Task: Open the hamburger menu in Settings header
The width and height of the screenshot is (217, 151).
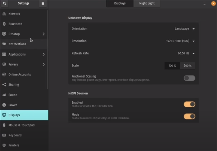Action: (43, 4)
